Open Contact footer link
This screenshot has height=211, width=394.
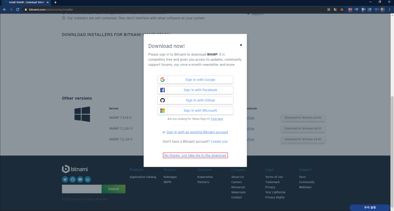[236, 197]
